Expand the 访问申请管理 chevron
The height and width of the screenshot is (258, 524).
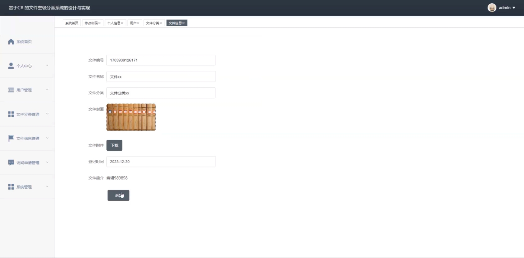coord(47,163)
